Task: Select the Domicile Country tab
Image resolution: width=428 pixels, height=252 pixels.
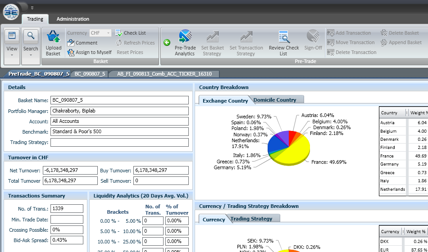Action: pos(275,100)
